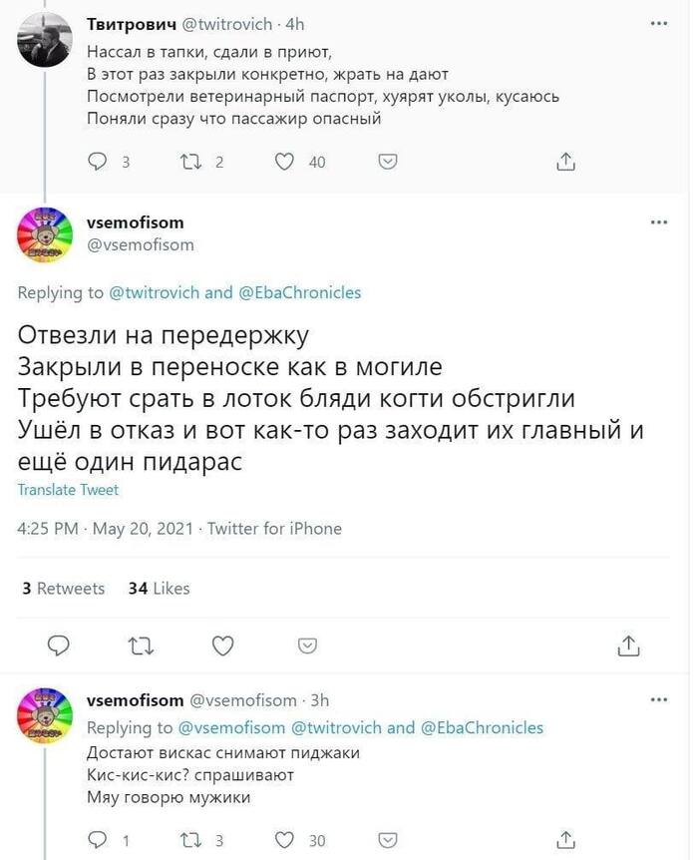Viewport: 698px width, 860px height.
Task: Open more options for the main vsemofisom tweet
Action: point(658,222)
